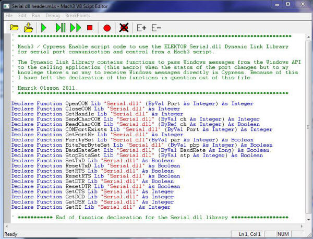Screen dimensions: 313x239
Task: Click the GetDCD function name
Action: [x=75, y=197]
